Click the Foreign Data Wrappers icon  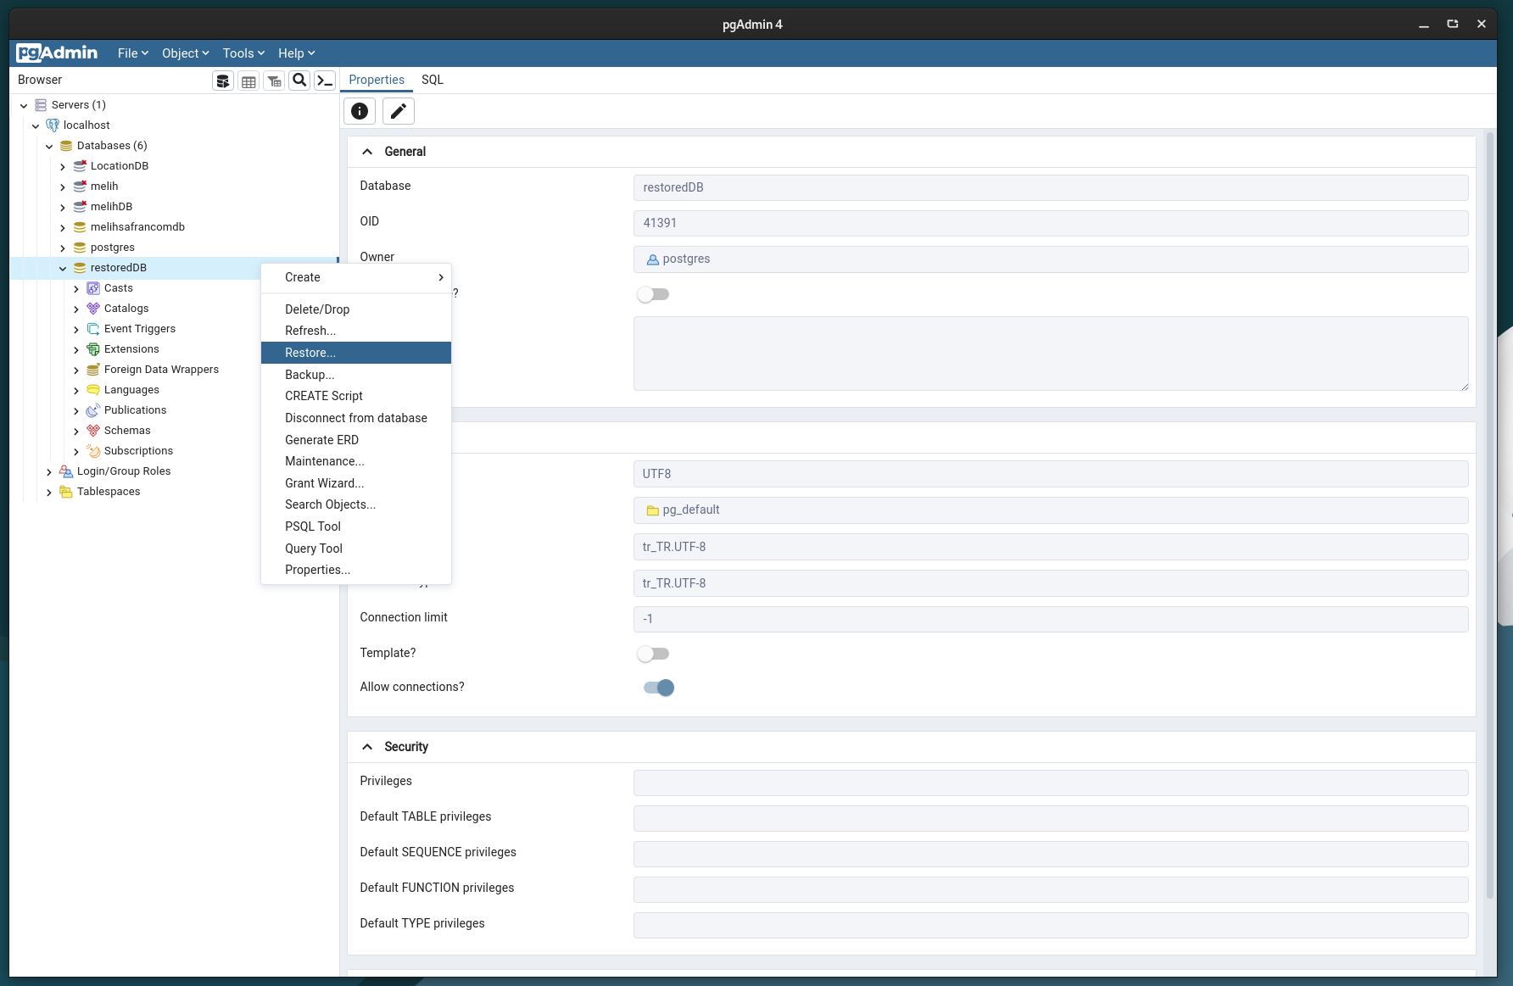pyautogui.click(x=93, y=370)
